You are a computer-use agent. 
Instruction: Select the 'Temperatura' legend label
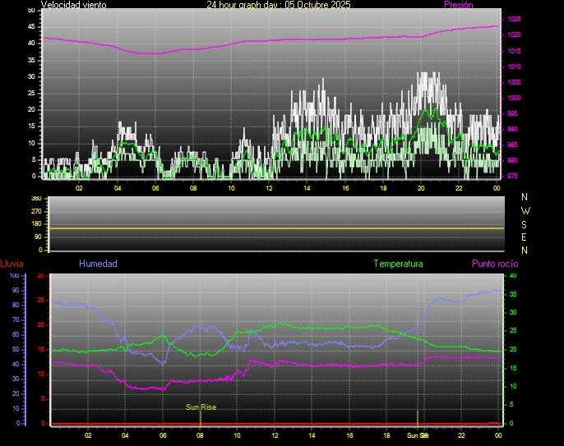[398, 264]
